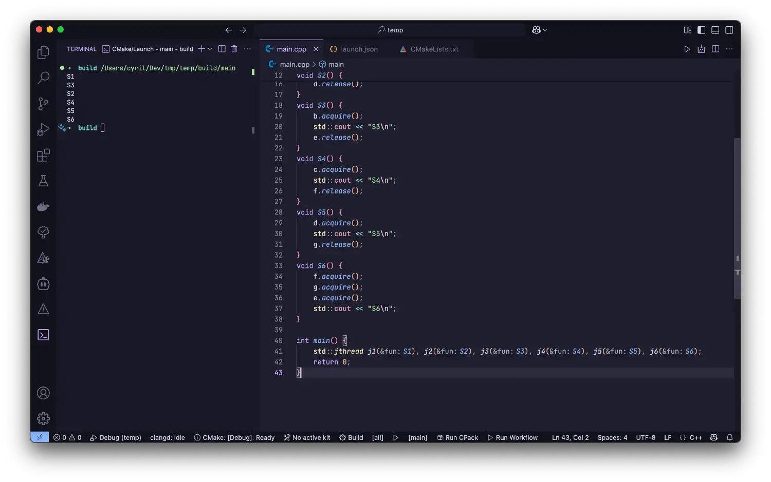This screenshot has width=771, height=482.
Task: Open the Search view in the activity bar
Action: coord(44,78)
